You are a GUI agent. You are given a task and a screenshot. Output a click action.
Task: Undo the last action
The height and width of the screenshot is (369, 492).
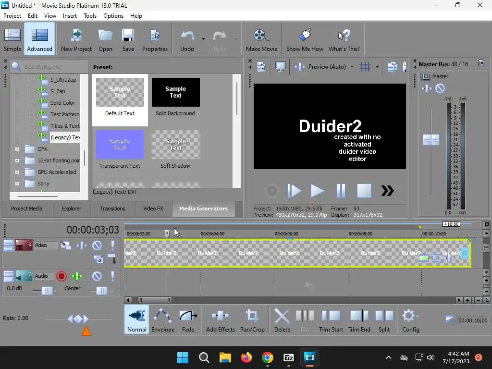[187, 39]
